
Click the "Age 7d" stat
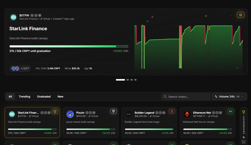(88, 68)
